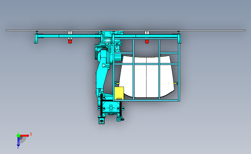The image size is (251, 154).
Task: Select the right red sphere under the beam
Action: coord(147,42)
